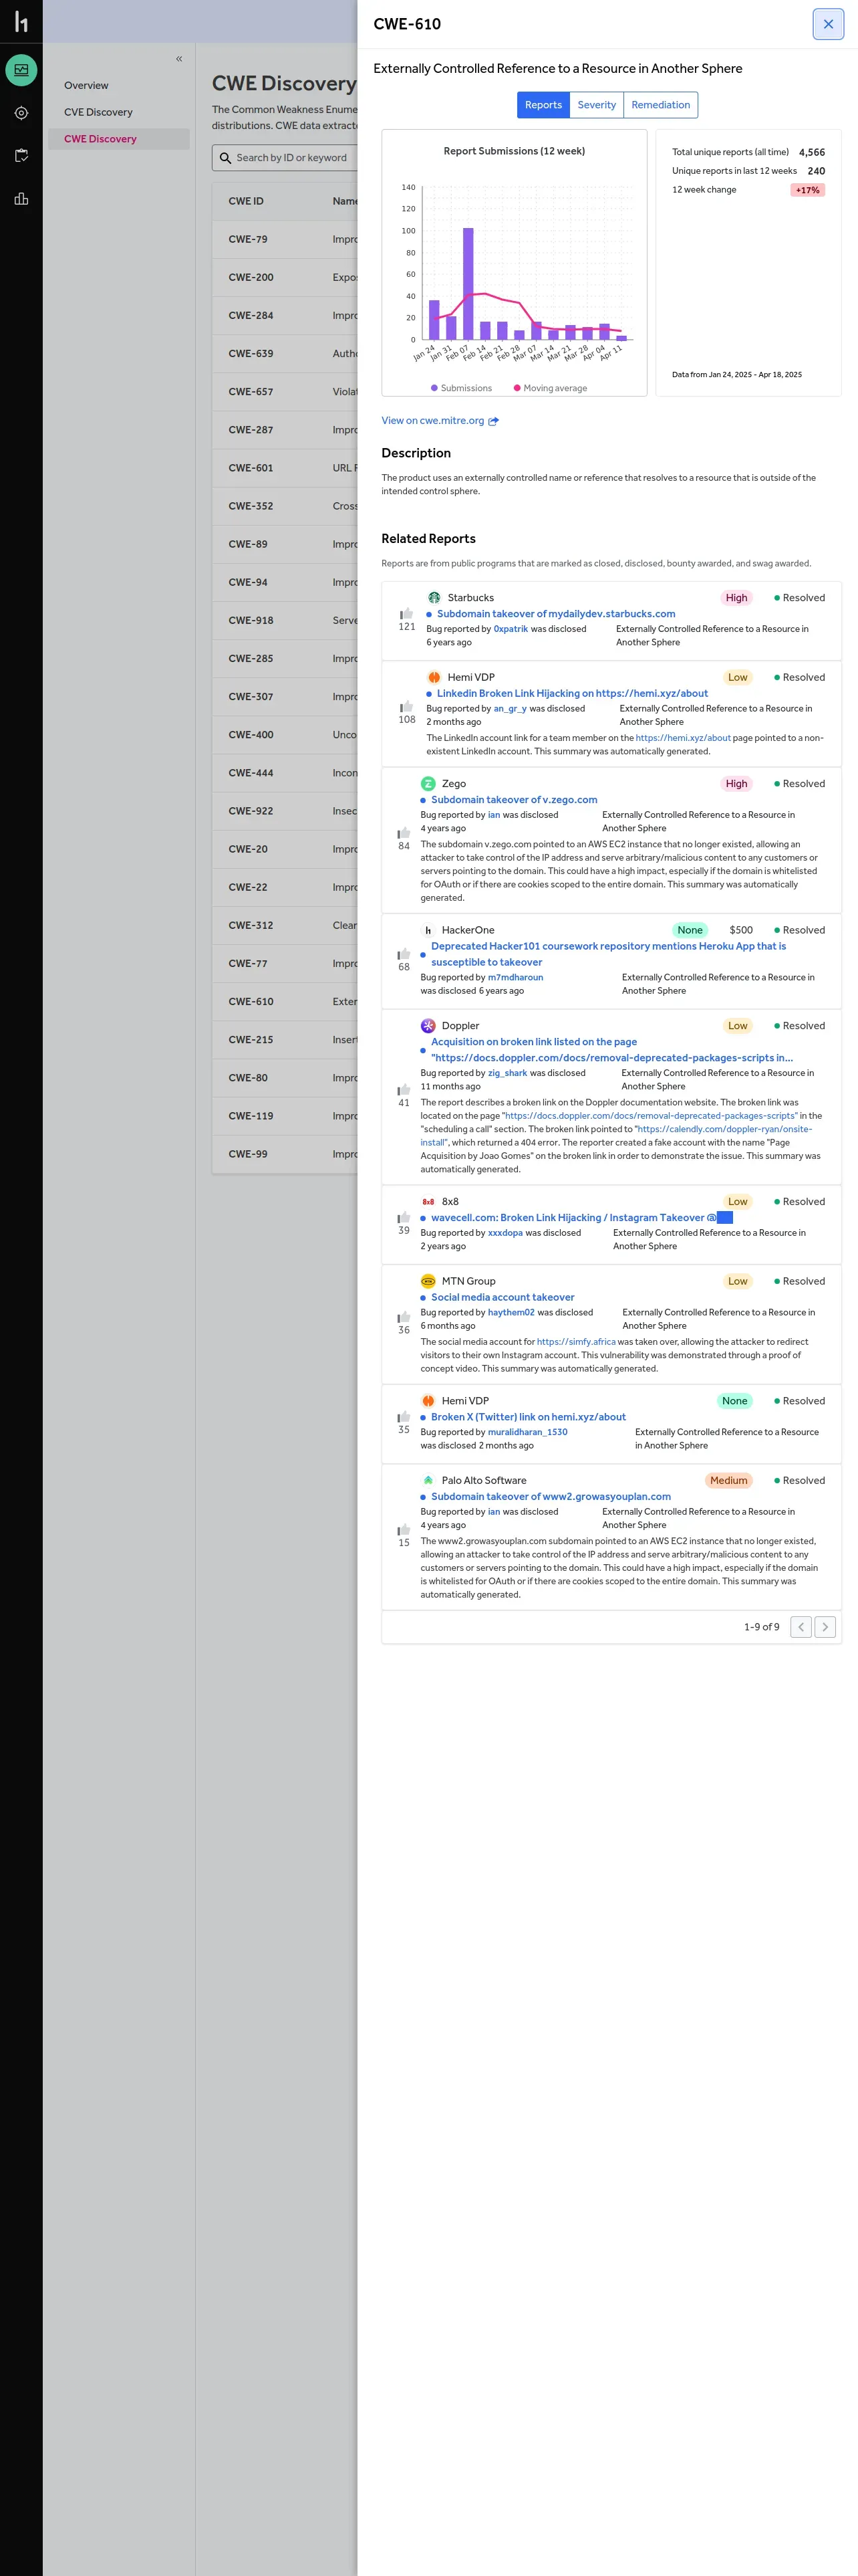Go to next page of related reports
Image resolution: width=858 pixels, height=2576 pixels.
click(825, 1627)
